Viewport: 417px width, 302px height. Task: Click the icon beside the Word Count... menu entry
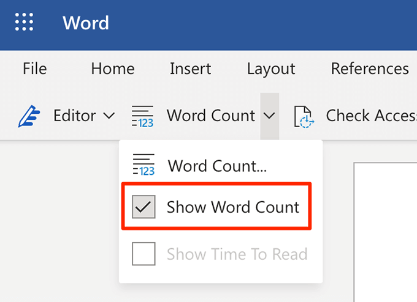click(143, 165)
